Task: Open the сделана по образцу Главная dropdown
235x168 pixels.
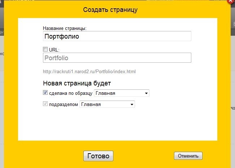Action: (x=122, y=93)
